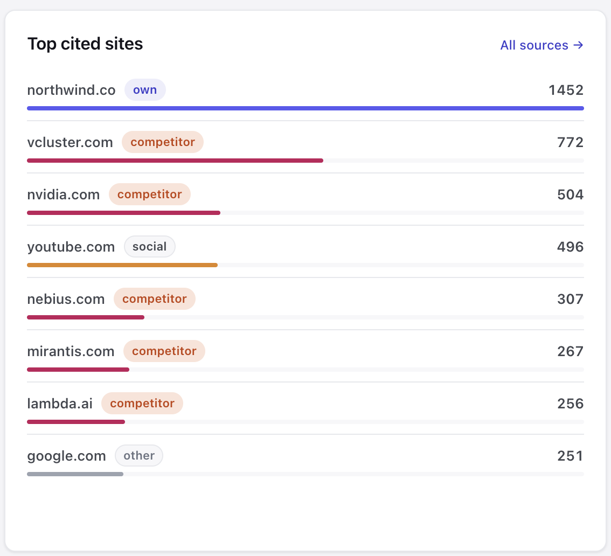
Task: Click the Top cited sites heading
Action: click(x=85, y=44)
